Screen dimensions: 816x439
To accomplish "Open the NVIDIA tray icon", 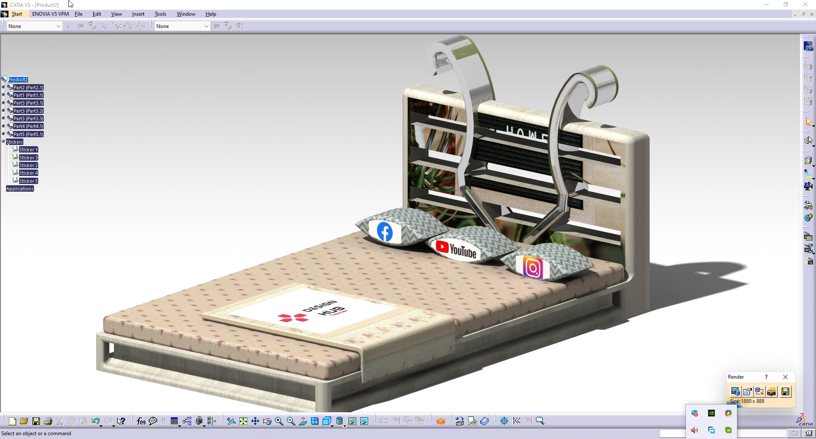I will [711, 413].
